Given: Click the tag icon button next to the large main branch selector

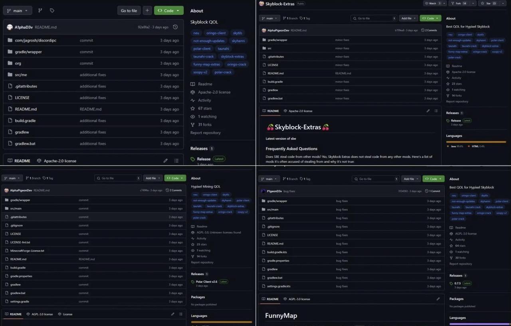Looking at the screenshot, I should pyautogui.click(x=52, y=11).
